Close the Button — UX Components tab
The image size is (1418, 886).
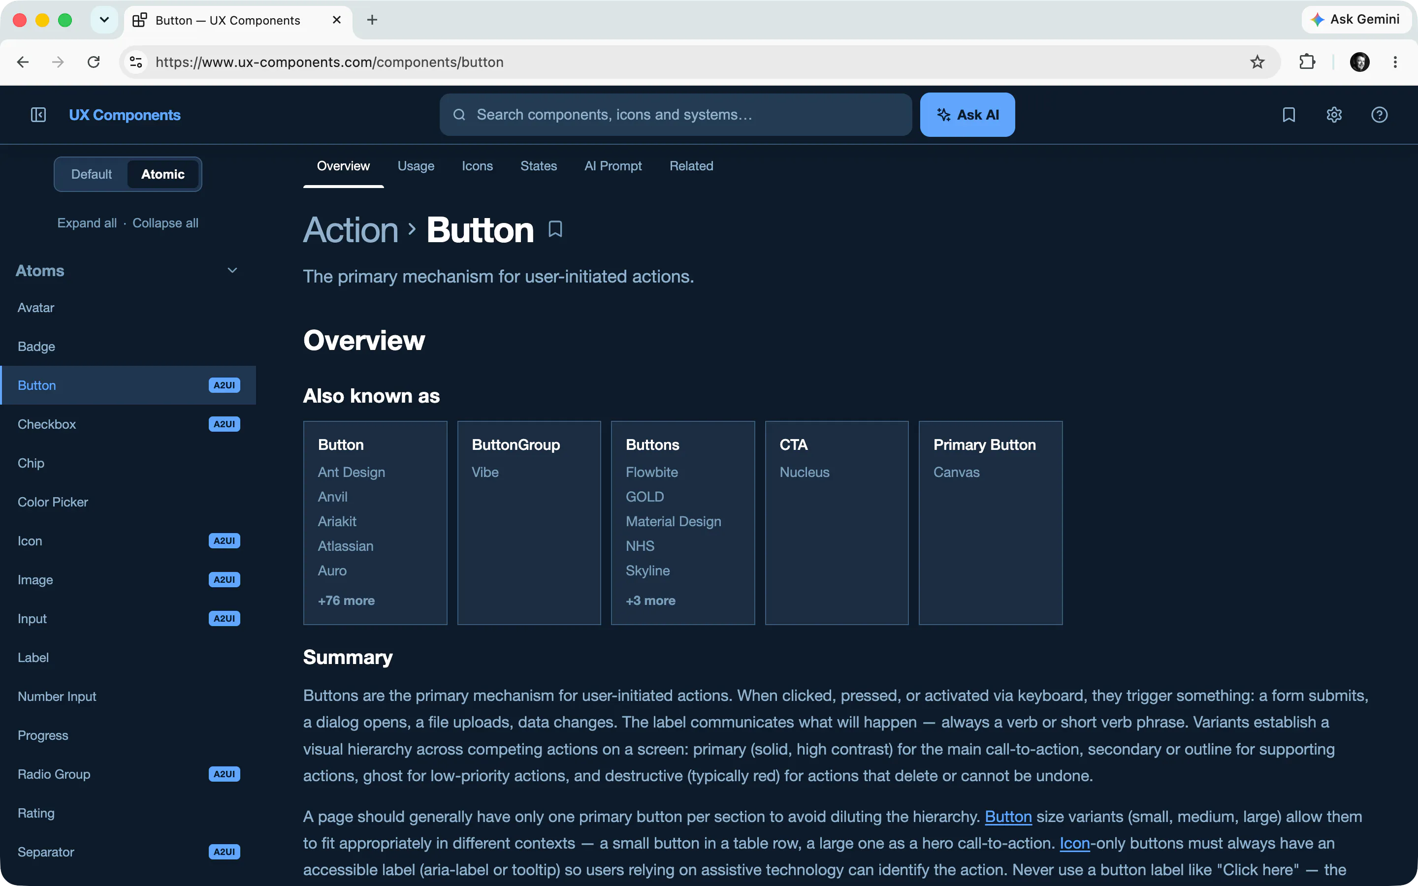(x=337, y=20)
